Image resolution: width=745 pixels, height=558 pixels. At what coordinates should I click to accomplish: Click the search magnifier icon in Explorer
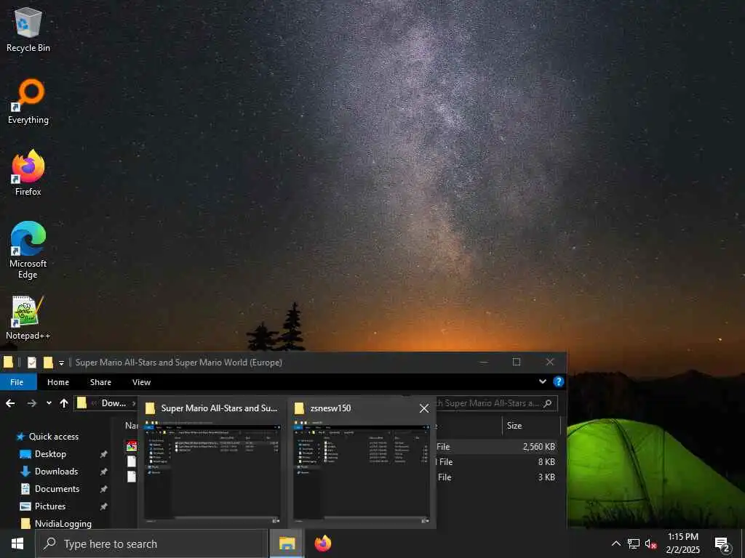[x=548, y=403]
